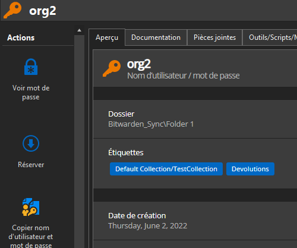Click the Thursday, June 2, 2022 creation date
This screenshot has width=297, height=248.
point(148,226)
